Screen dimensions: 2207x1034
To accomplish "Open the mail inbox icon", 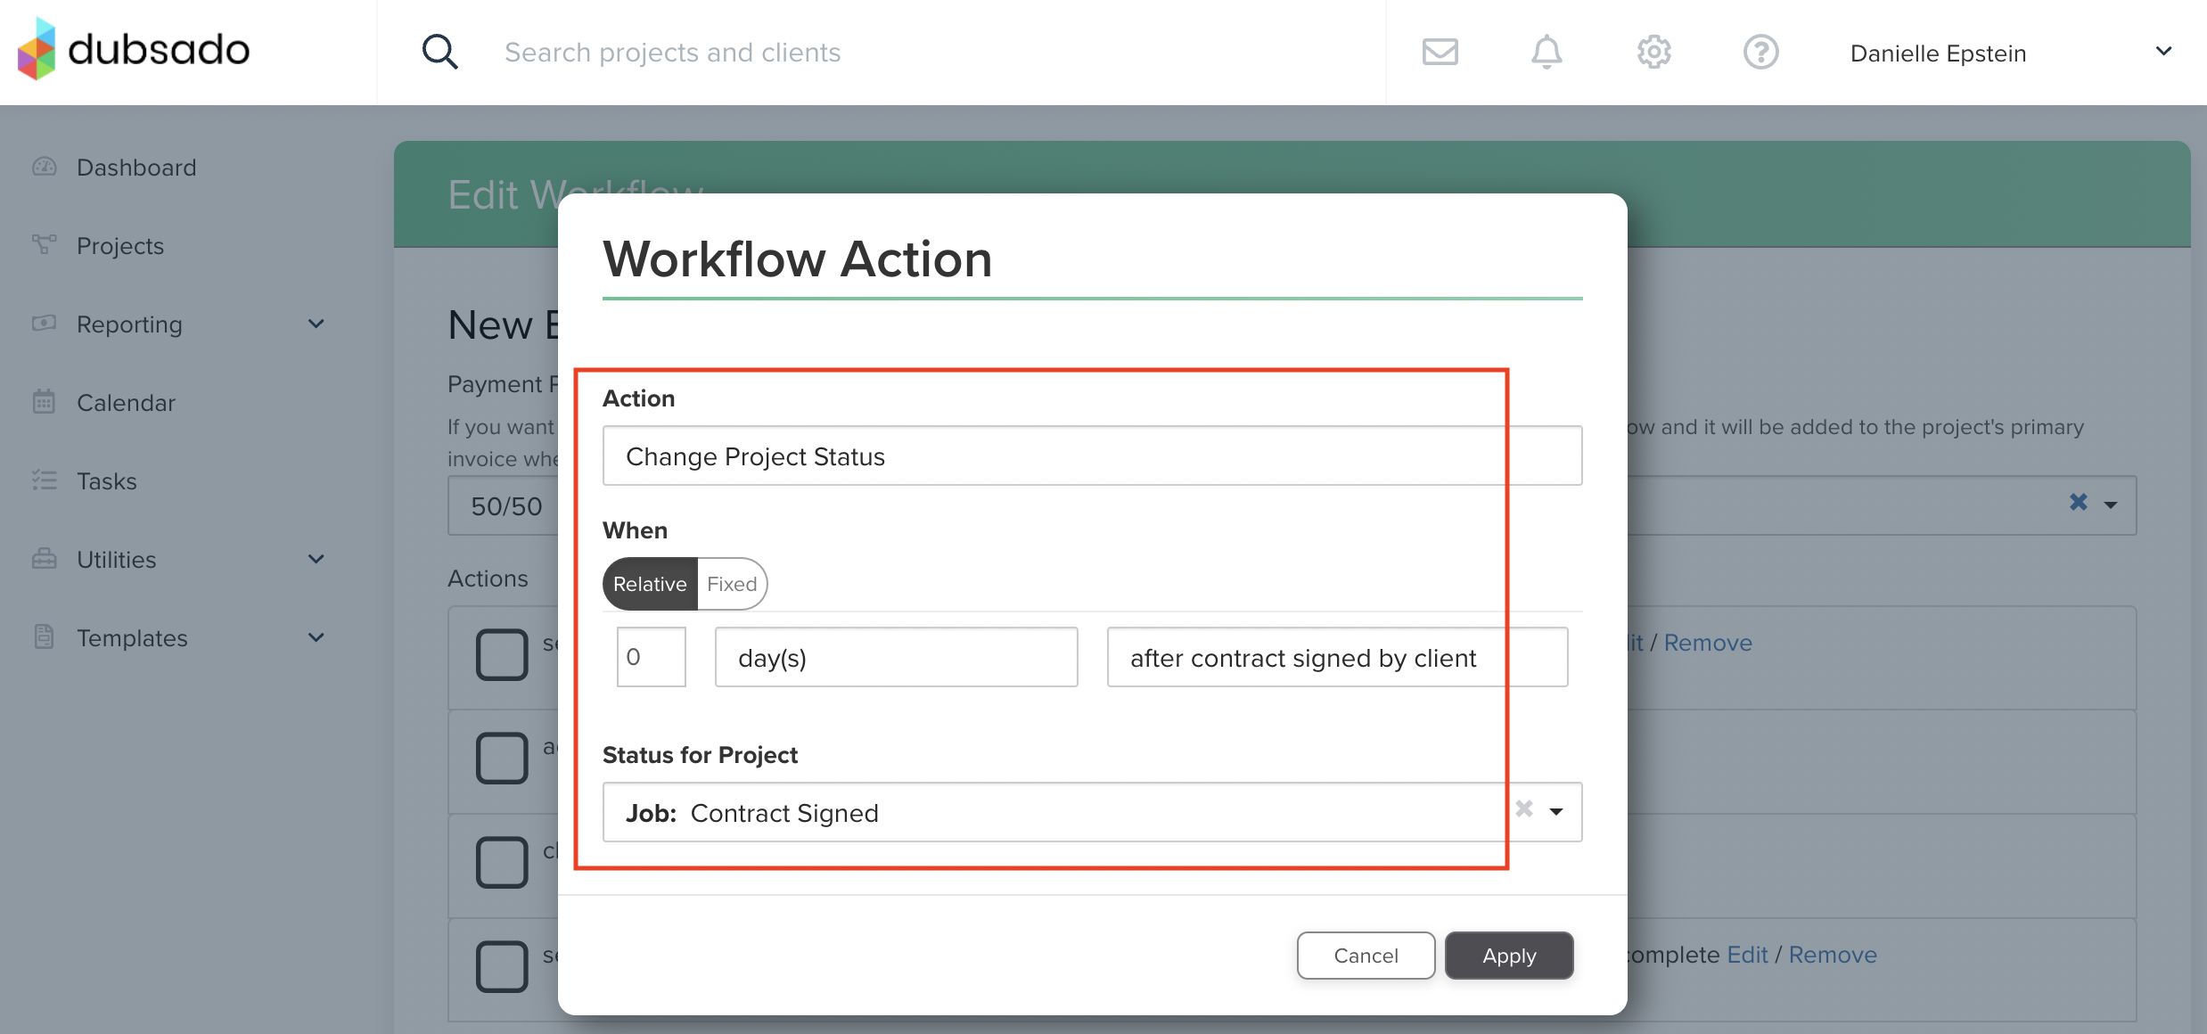I will 1440,53.
